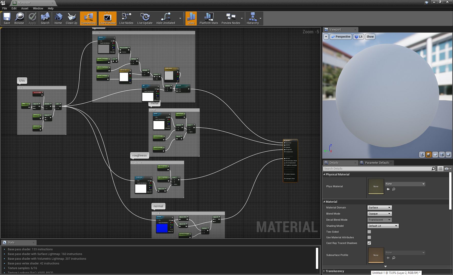
Task: Open the Asset menu
Action: [x=25, y=8]
